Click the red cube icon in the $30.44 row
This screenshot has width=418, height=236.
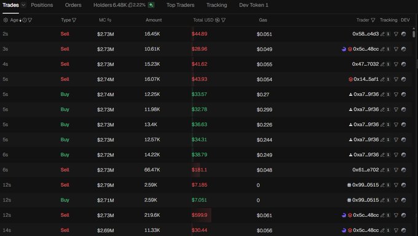(x=350, y=230)
